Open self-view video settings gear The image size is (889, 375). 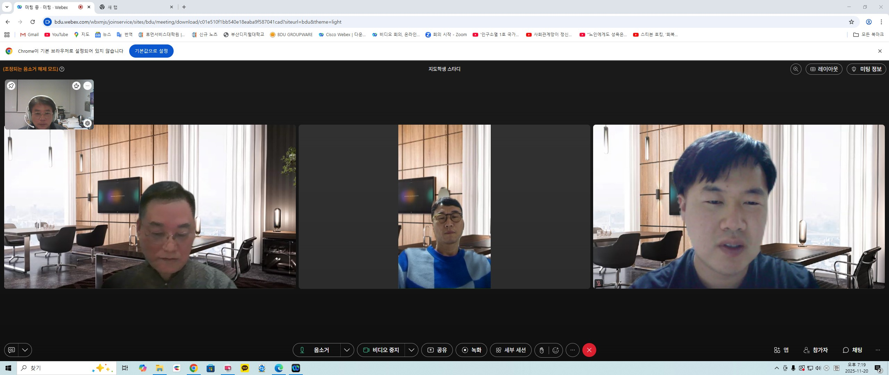88,123
